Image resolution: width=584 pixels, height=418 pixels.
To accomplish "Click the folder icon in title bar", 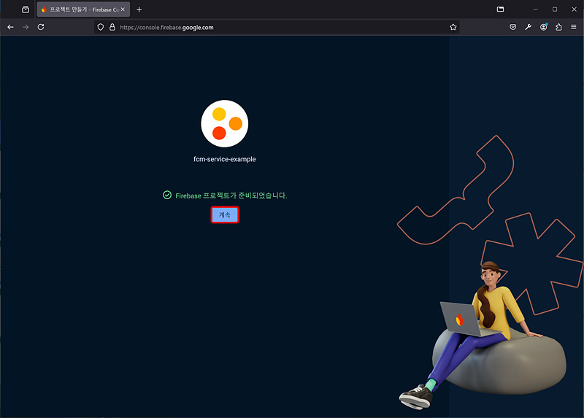I will click(x=500, y=9).
